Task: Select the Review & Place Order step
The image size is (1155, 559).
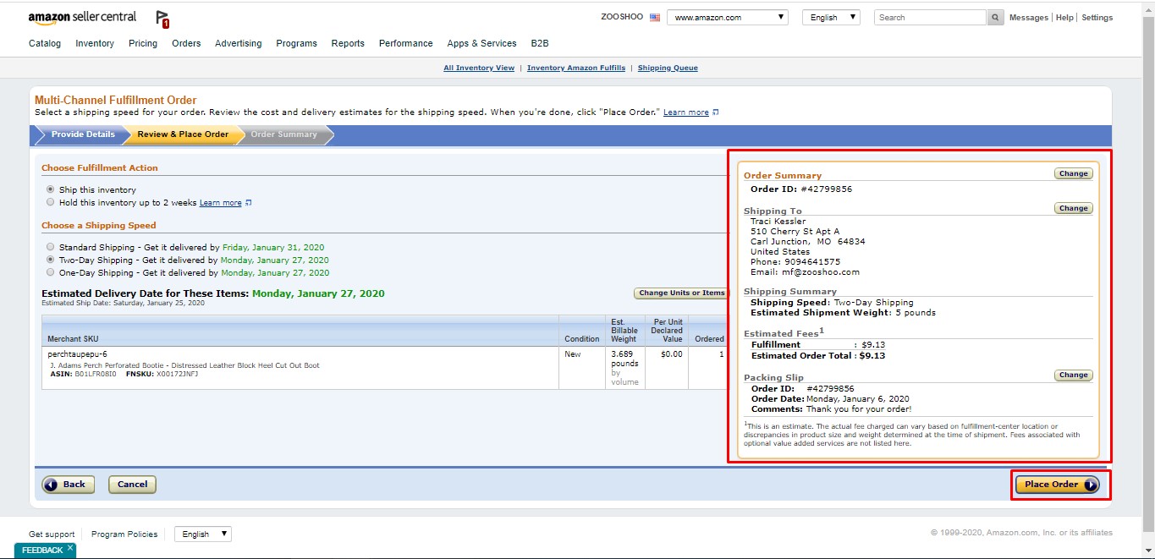Action: point(183,134)
